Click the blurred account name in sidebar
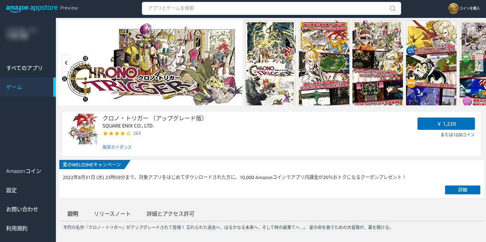The width and height of the screenshot is (486, 242). coord(21,33)
